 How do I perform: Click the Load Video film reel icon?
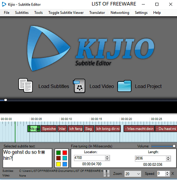coord(79,86)
